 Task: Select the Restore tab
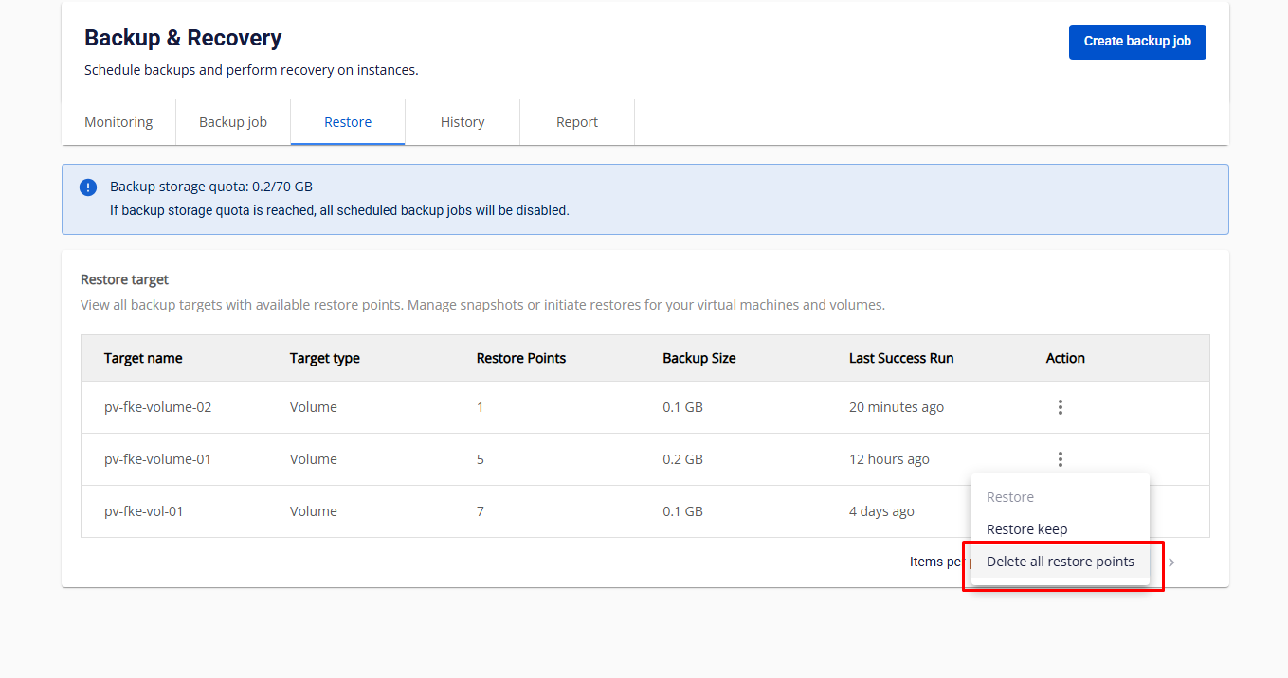348,122
